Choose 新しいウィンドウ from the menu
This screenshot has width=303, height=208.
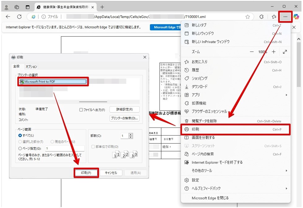pos(235,33)
